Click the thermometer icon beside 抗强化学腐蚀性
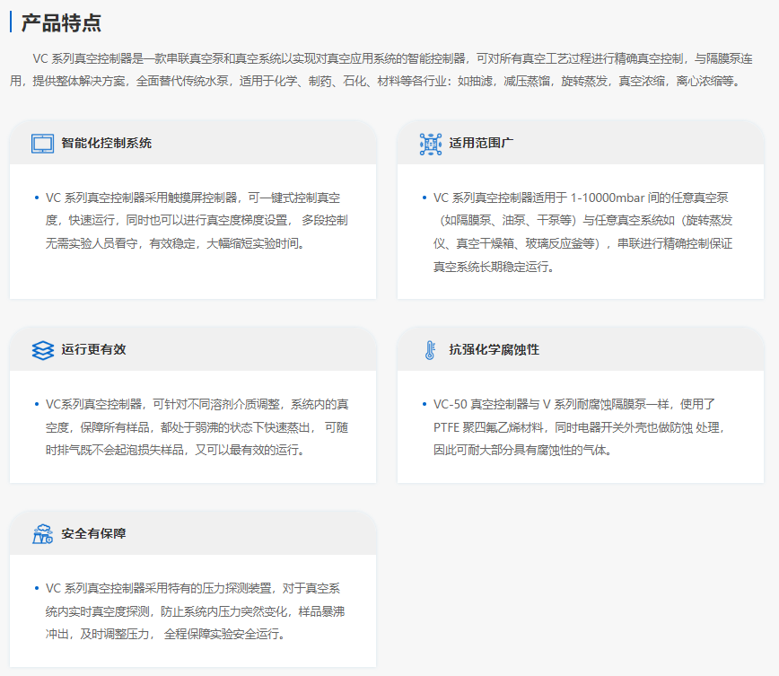Screen dimensions: 779x676 tap(430, 350)
